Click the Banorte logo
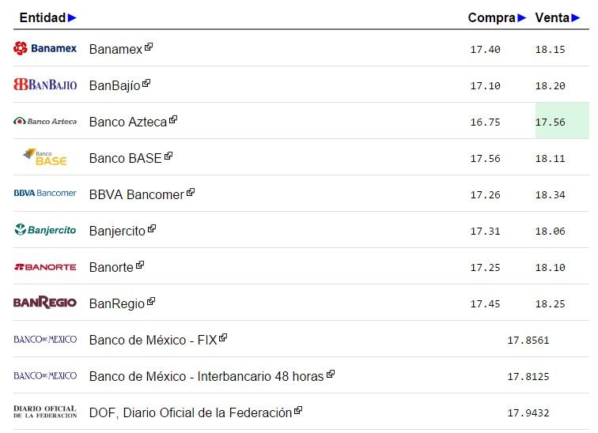 click(x=45, y=267)
